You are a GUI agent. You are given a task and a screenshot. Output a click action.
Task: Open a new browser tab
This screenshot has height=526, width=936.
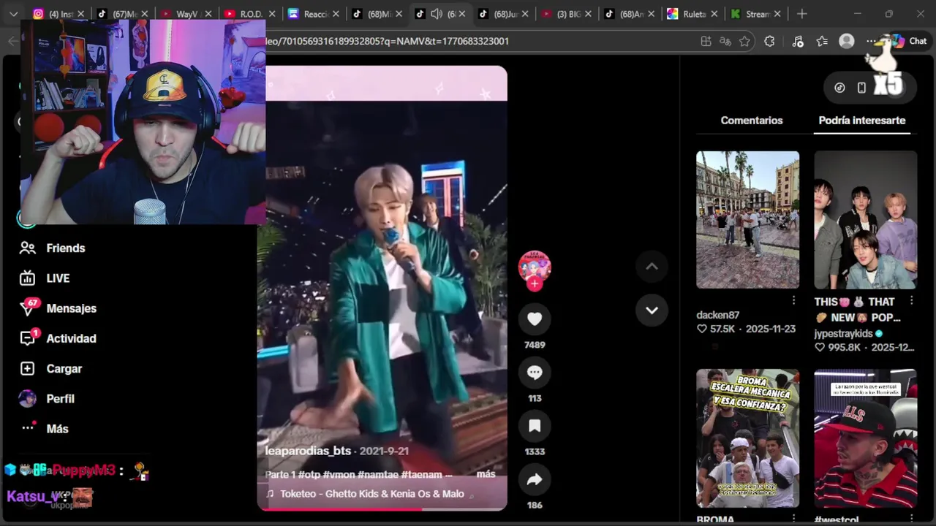(x=802, y=14)
